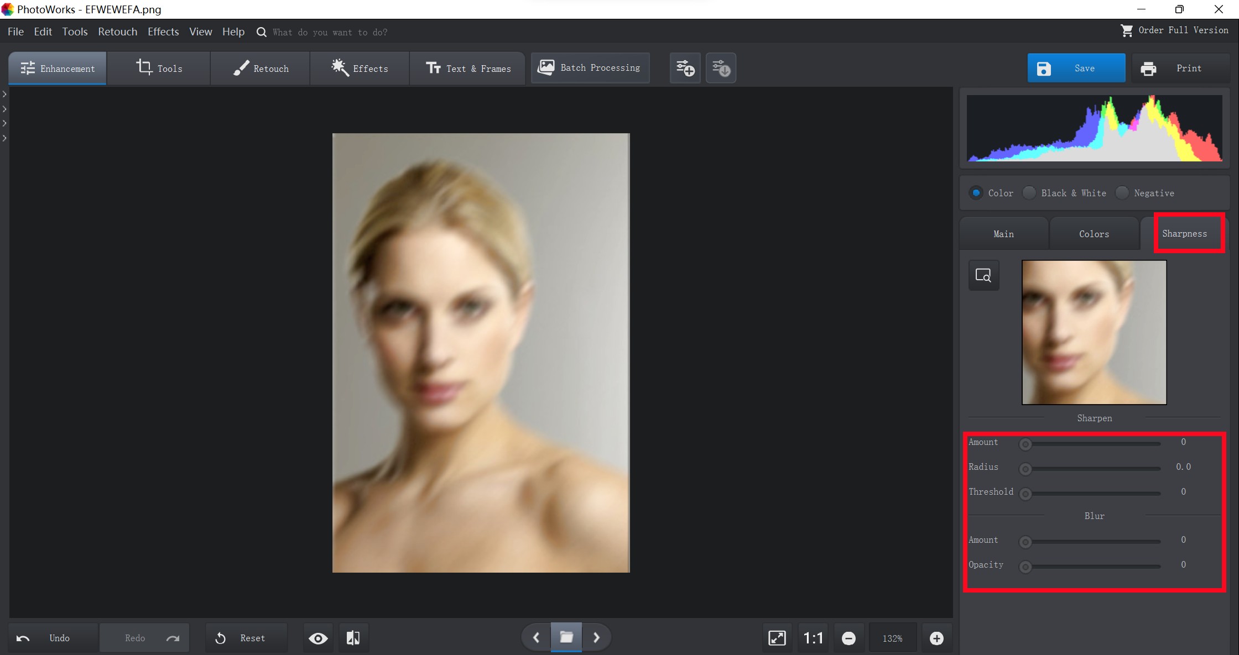1239x655 pixels.
Task: Focus the 'What do you want to do?' search field
Action: click(330, 32)
